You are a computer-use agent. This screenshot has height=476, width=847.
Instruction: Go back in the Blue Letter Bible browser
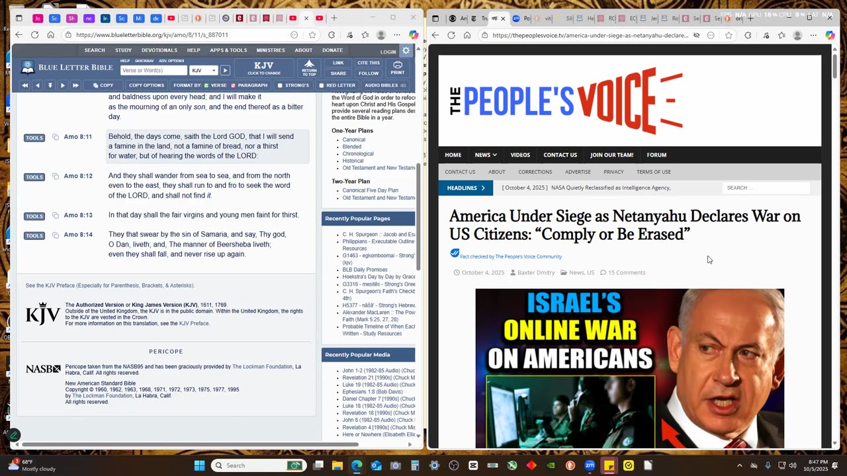pyautogui.click(x=19, y=35)
